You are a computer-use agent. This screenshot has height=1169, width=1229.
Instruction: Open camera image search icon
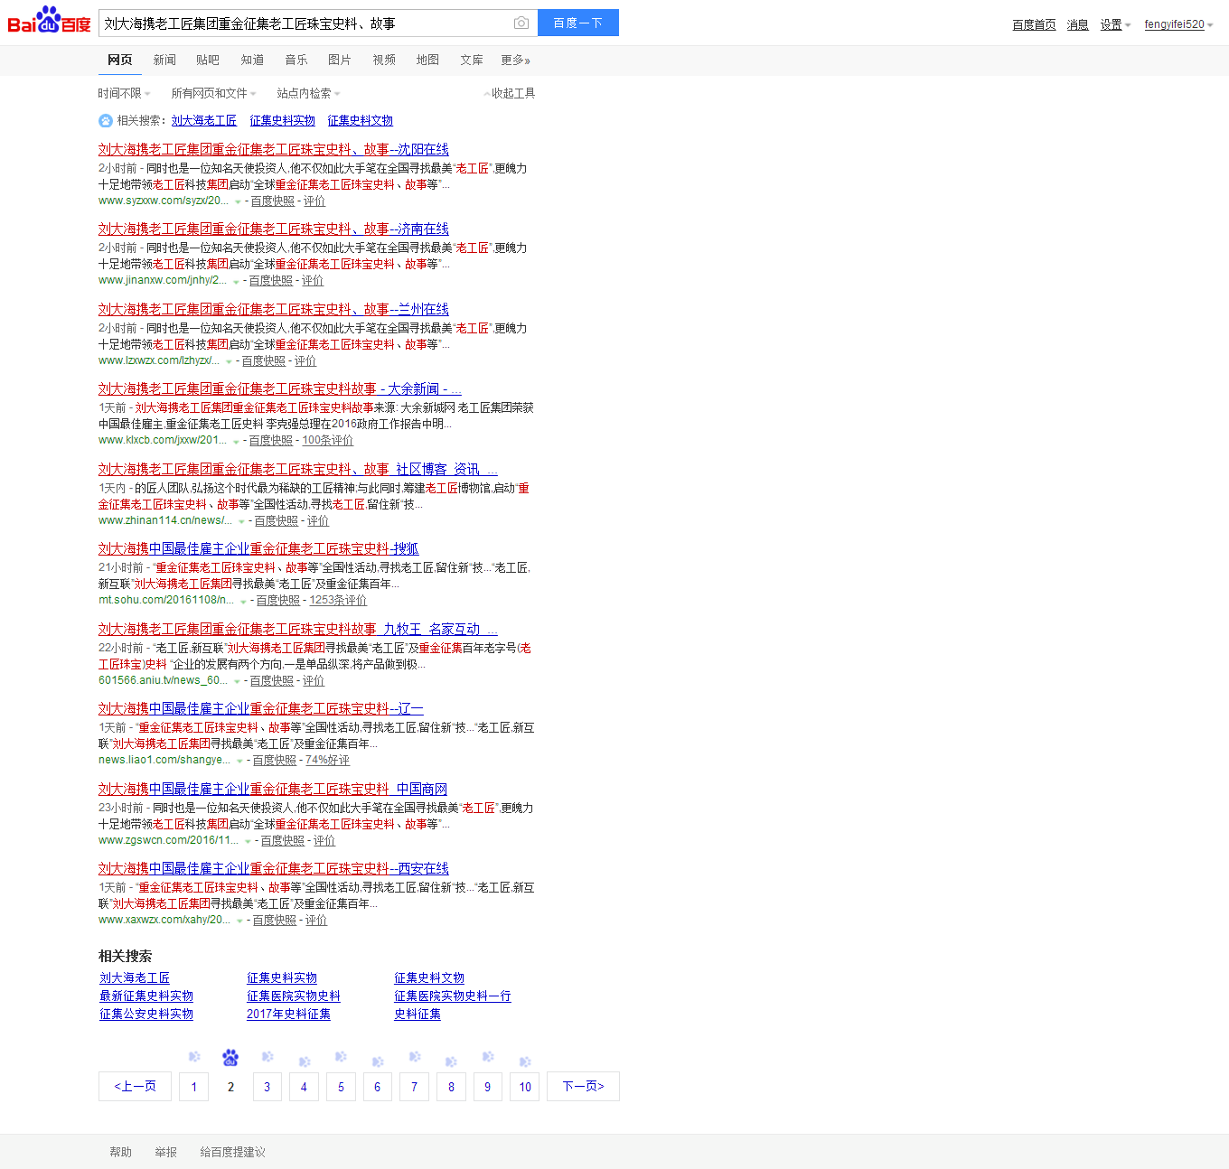[521, 23]
